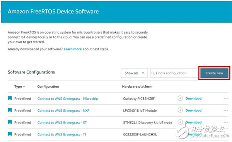Sort by the Type column header
The height and width of the screenshot is (142, 232).
coord(20,87)
